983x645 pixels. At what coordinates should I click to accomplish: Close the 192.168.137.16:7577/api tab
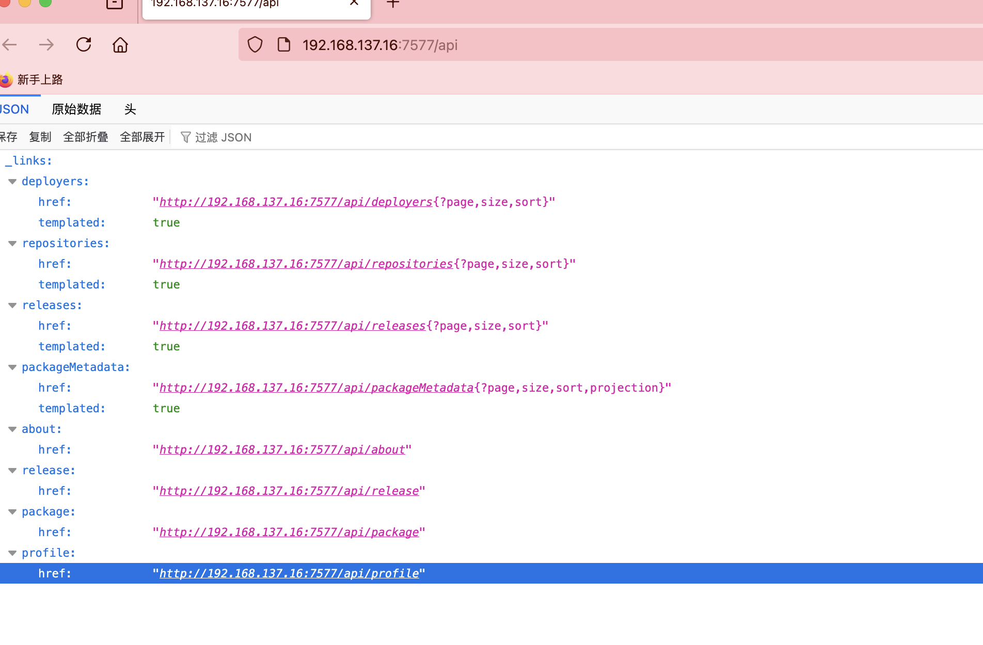354,3
